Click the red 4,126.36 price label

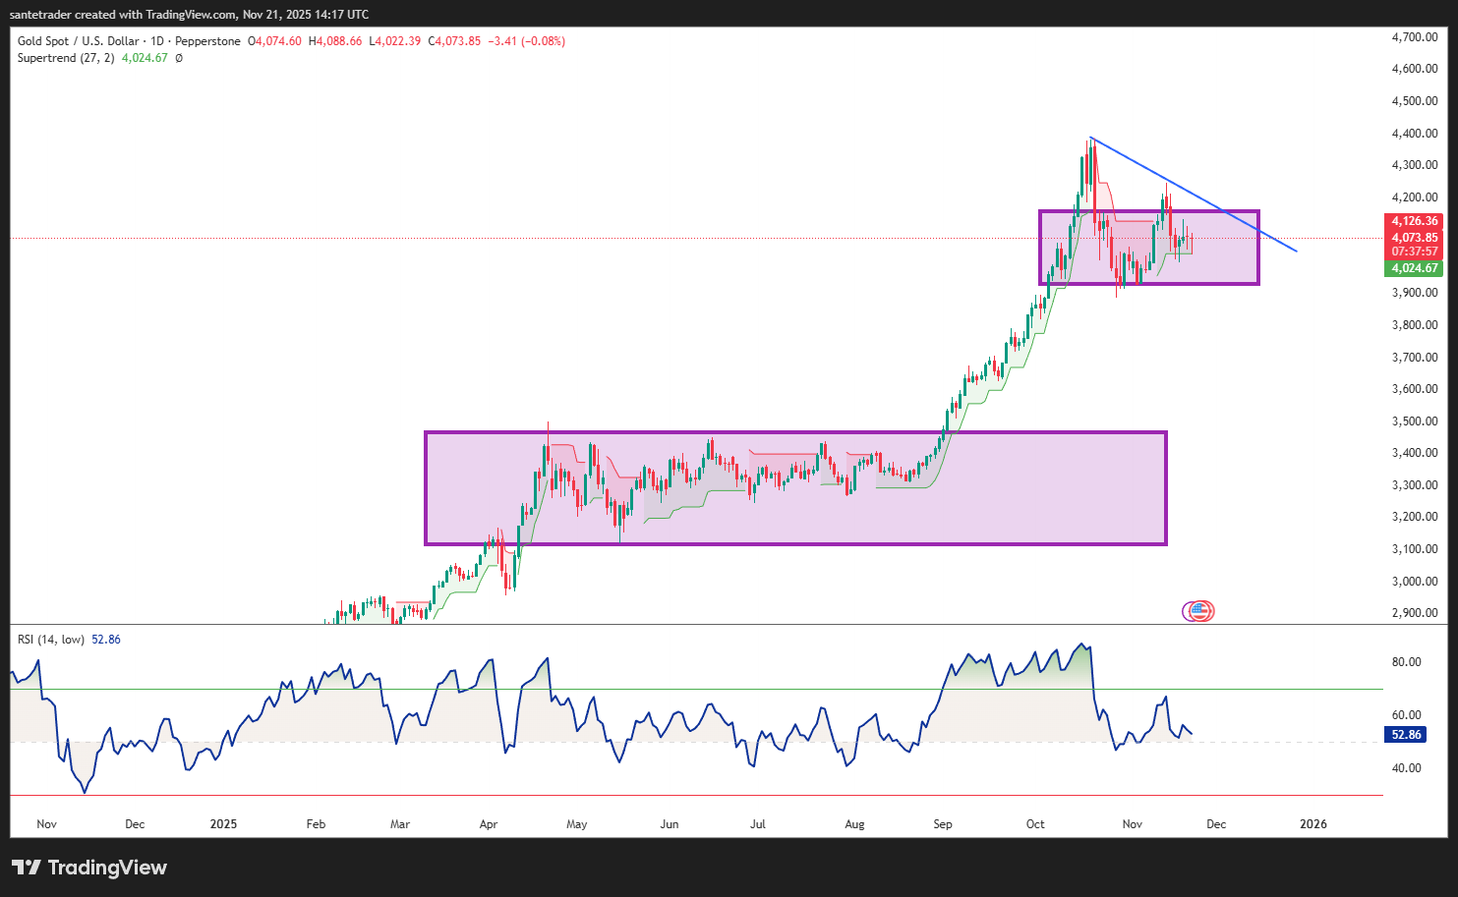[1414, 221]
